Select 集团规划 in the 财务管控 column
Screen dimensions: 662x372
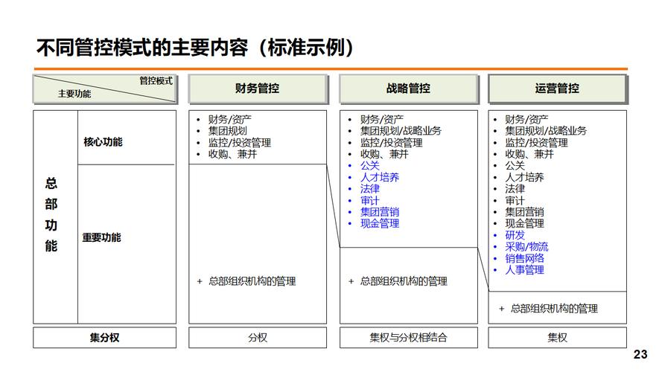pyautogui.click(x=228, y=131)
